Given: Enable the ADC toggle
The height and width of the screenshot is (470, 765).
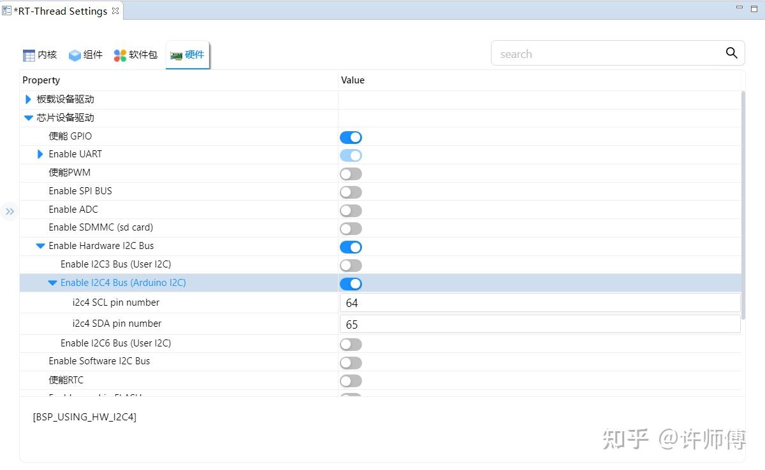Looking at the screenshot, I should point(351,210).
